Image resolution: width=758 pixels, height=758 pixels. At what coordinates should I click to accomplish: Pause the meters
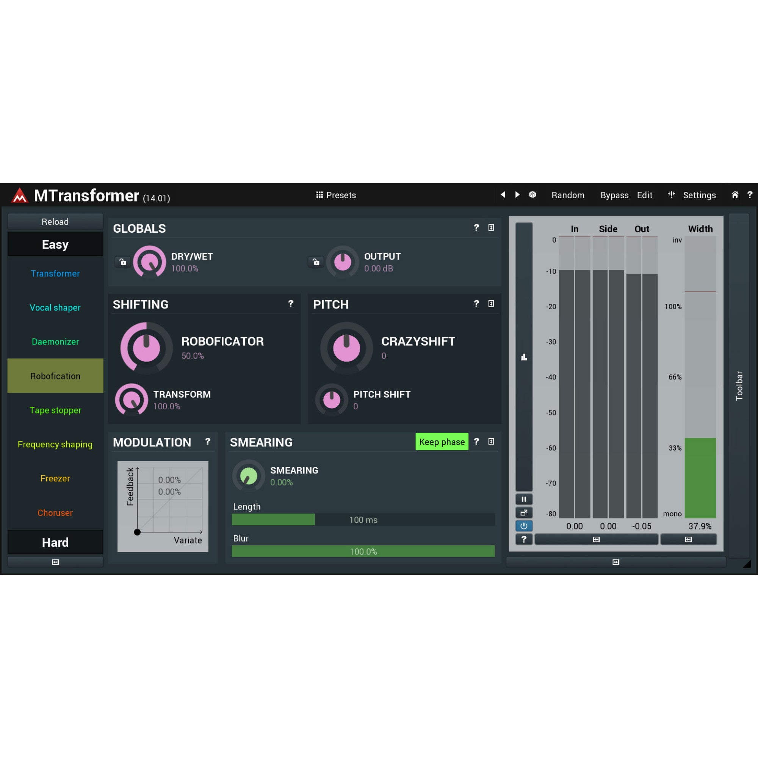tap(524, 500)
